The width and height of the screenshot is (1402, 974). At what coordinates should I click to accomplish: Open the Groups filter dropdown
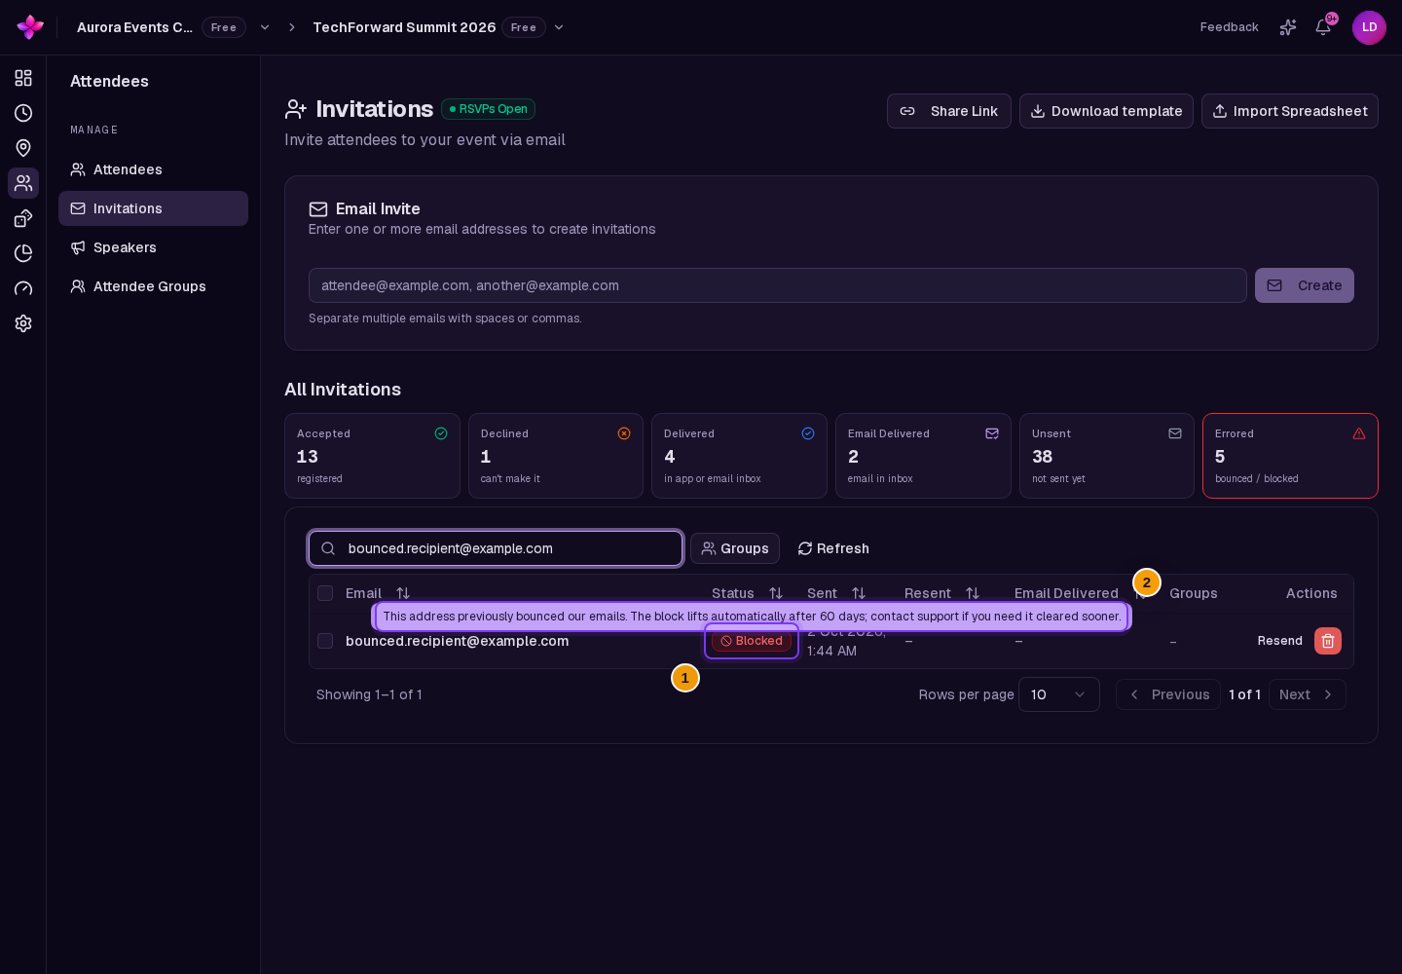735,548
